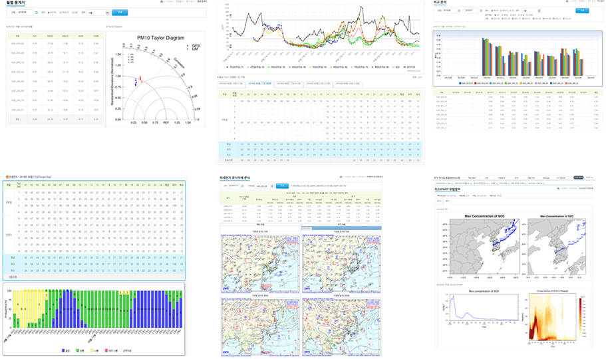Viewport: 606px width, 359px height.
Task: Open MyPage in FLEXPART top navigation
Action: click(x=547, y=178)
